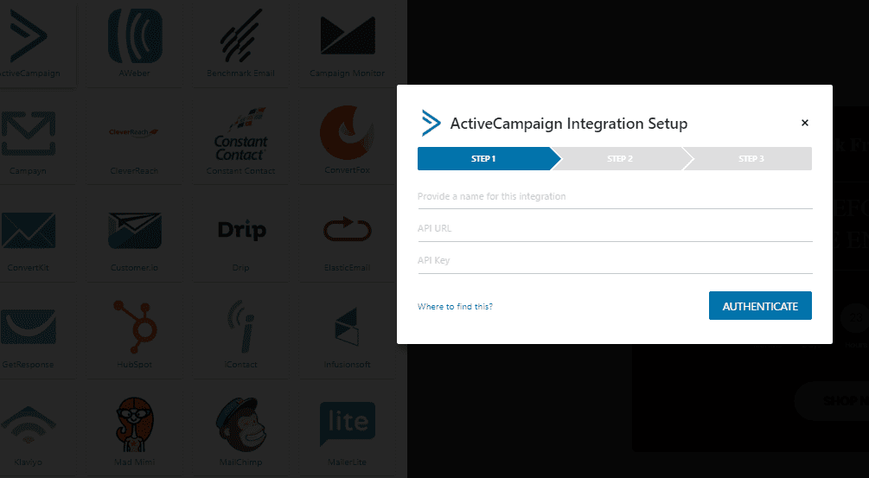Select the STEP 1 tab
This screenshot has height=478, width=869.
click(x=484, y=158)
